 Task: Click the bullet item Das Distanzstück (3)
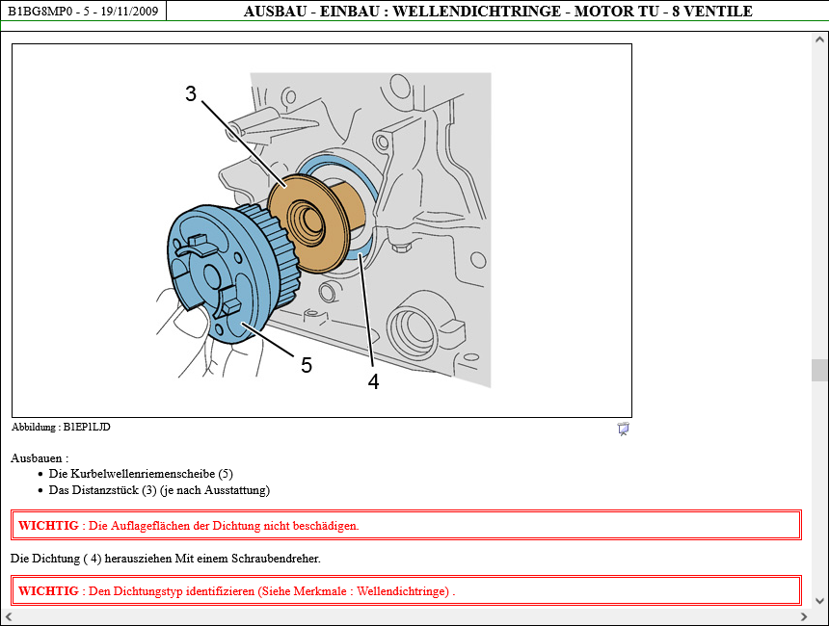coord(159,490)
